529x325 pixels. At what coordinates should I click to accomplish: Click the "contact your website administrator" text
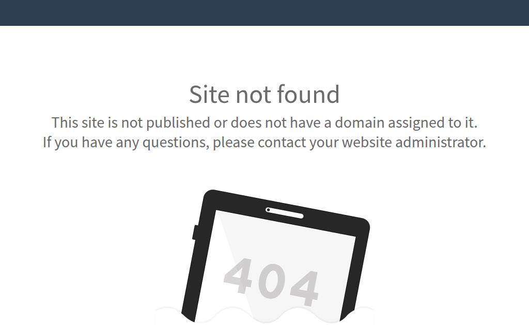(372, 142)
